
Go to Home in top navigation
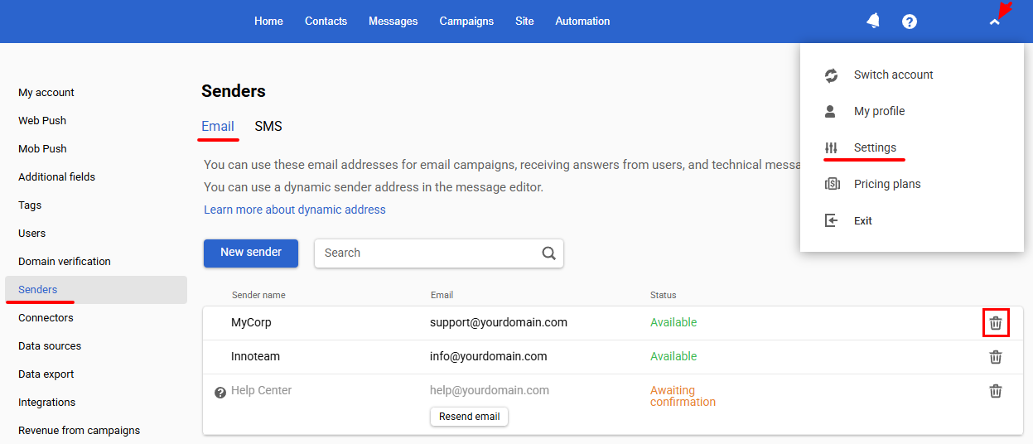click(x=268, y=22)
